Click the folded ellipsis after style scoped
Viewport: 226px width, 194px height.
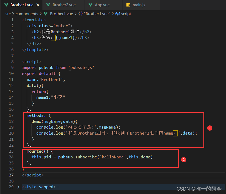click(x=59, y=187)
